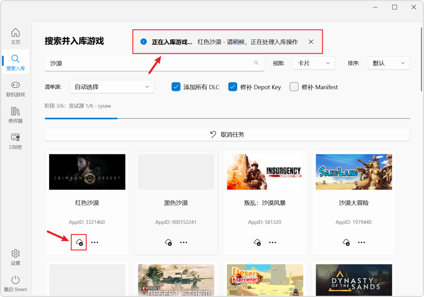Click cloud download icon for 叛乱：沙漠风暴
The image size is (424, 297).
(257, 242)
